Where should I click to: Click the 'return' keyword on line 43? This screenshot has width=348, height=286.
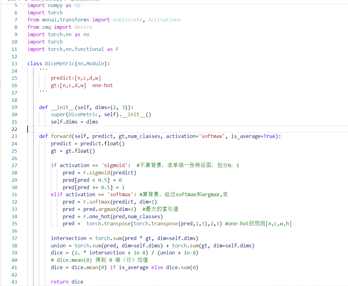click(x=60, y=282)
